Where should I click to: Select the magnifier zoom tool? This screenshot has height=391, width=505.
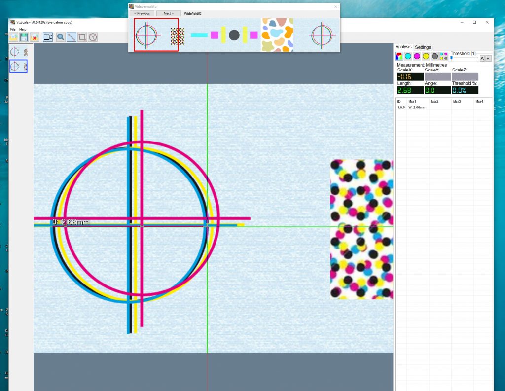[61, 37]
